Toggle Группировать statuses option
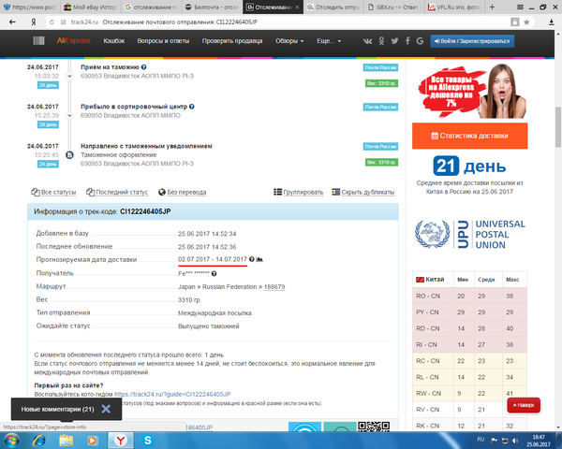The width and height of the screenshot is (562, 449). point(298,193)
